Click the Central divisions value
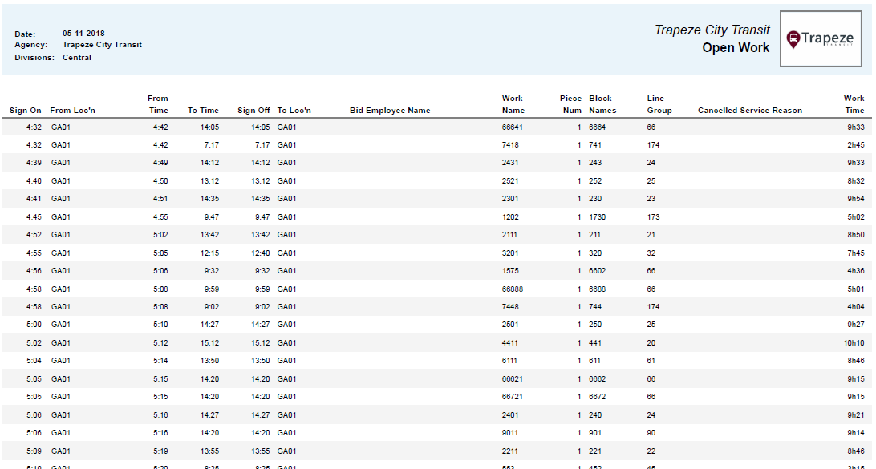 tap(77, 58)
